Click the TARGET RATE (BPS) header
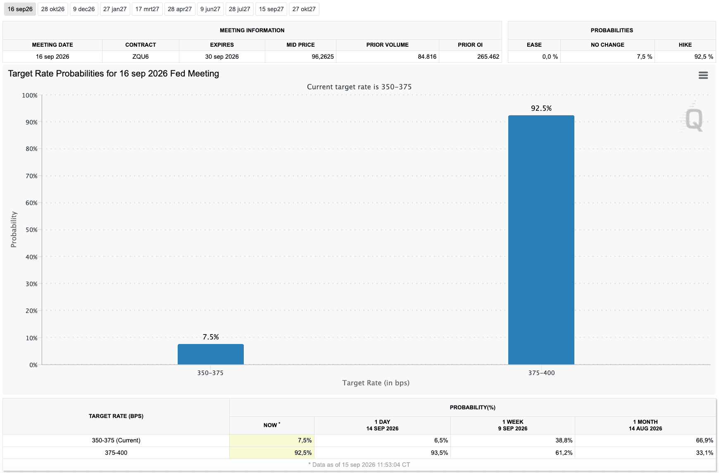 (x=116, y=416)
